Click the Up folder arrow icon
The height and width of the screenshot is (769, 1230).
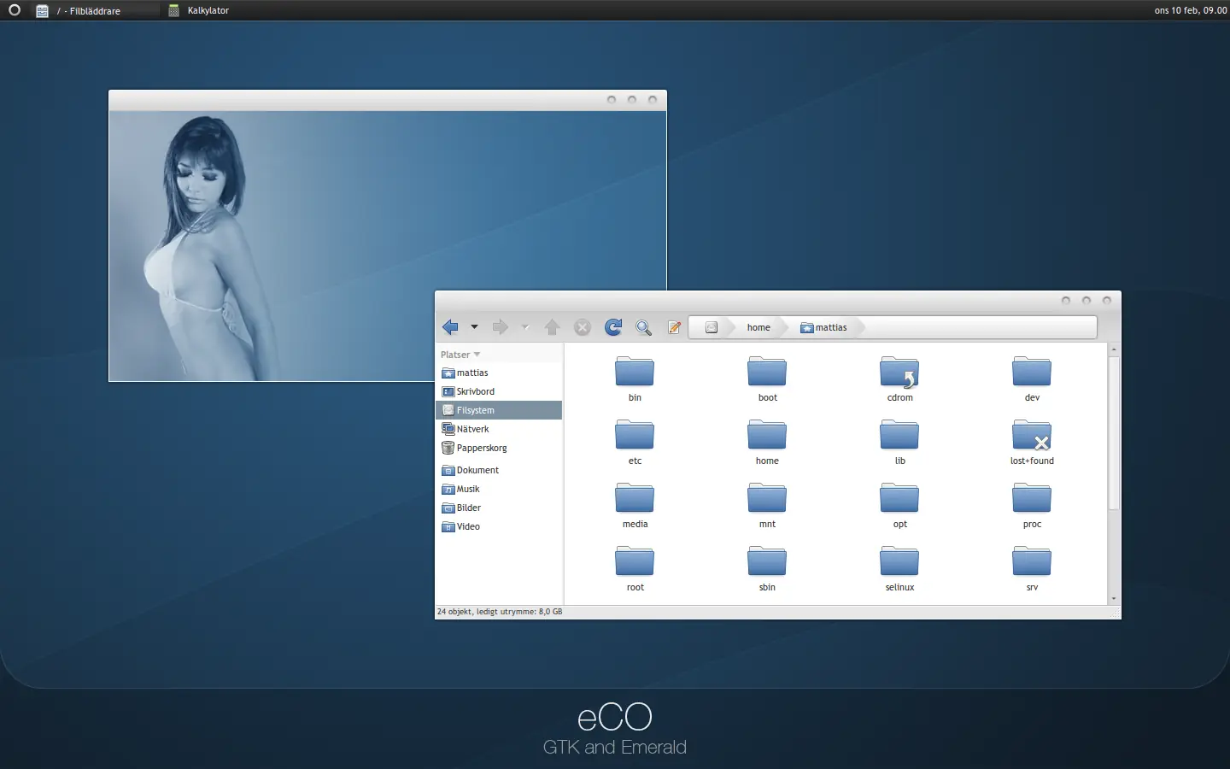552,327
